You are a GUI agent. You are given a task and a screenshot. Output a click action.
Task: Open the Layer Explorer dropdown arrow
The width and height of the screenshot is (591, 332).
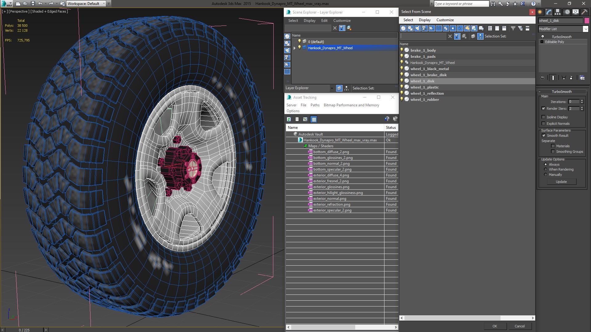pyautogui.click(x=332, y=88)
